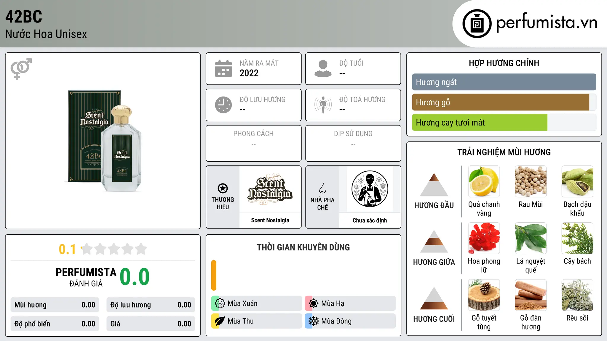607x341 pixels.
Task: Click the star badge icon above Thương hiệu
Action: pyautogui.click(x=223, y=188)
